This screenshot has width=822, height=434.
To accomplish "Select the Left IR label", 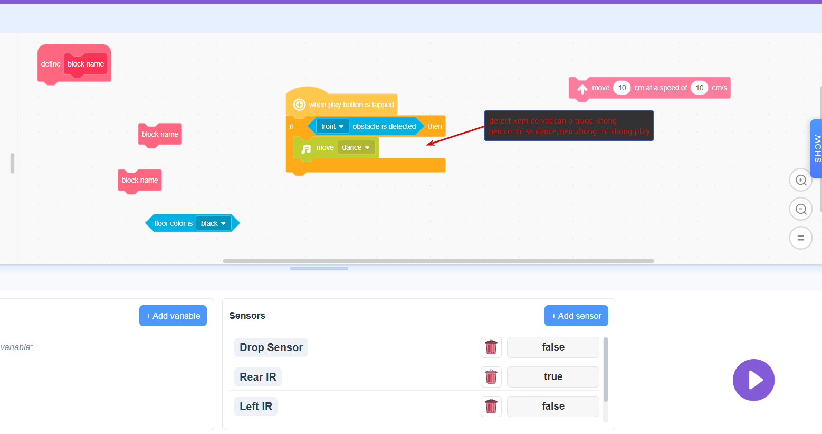I will click(256, 407).
